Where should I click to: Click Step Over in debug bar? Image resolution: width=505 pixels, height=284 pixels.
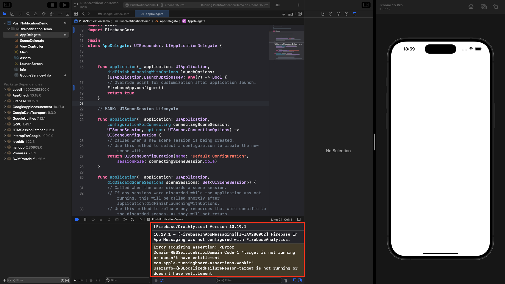pos(93,219)
